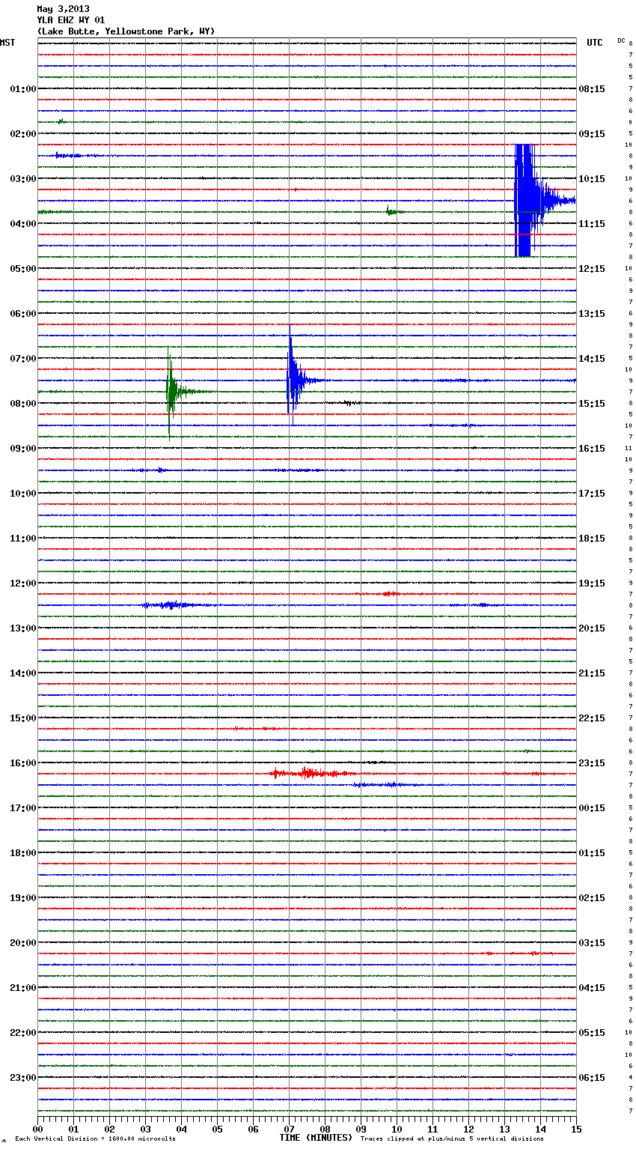Select the 07:00 MST row label
This screenshot has width=636, height=1149.
click(x=22, y=359)
